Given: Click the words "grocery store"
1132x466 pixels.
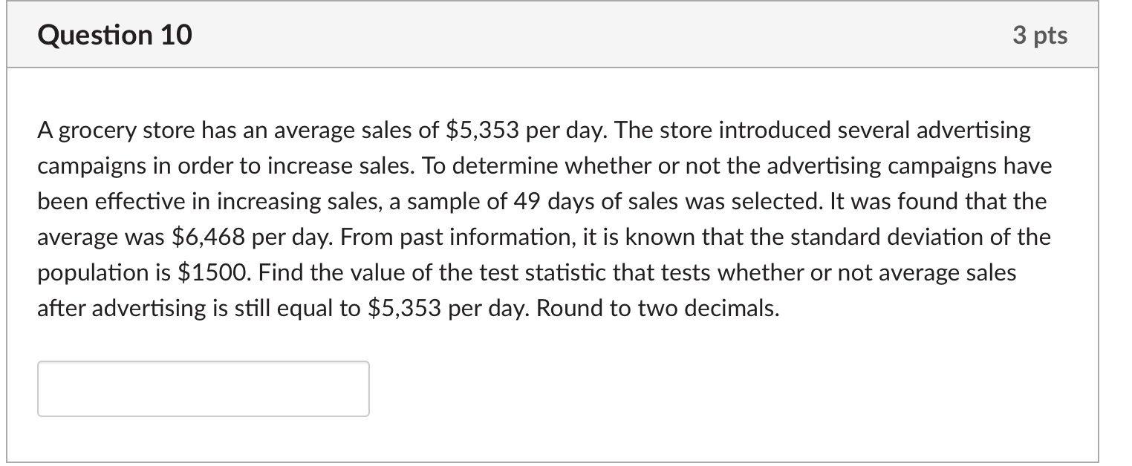Looking at the screenshot, I should 120,131.
